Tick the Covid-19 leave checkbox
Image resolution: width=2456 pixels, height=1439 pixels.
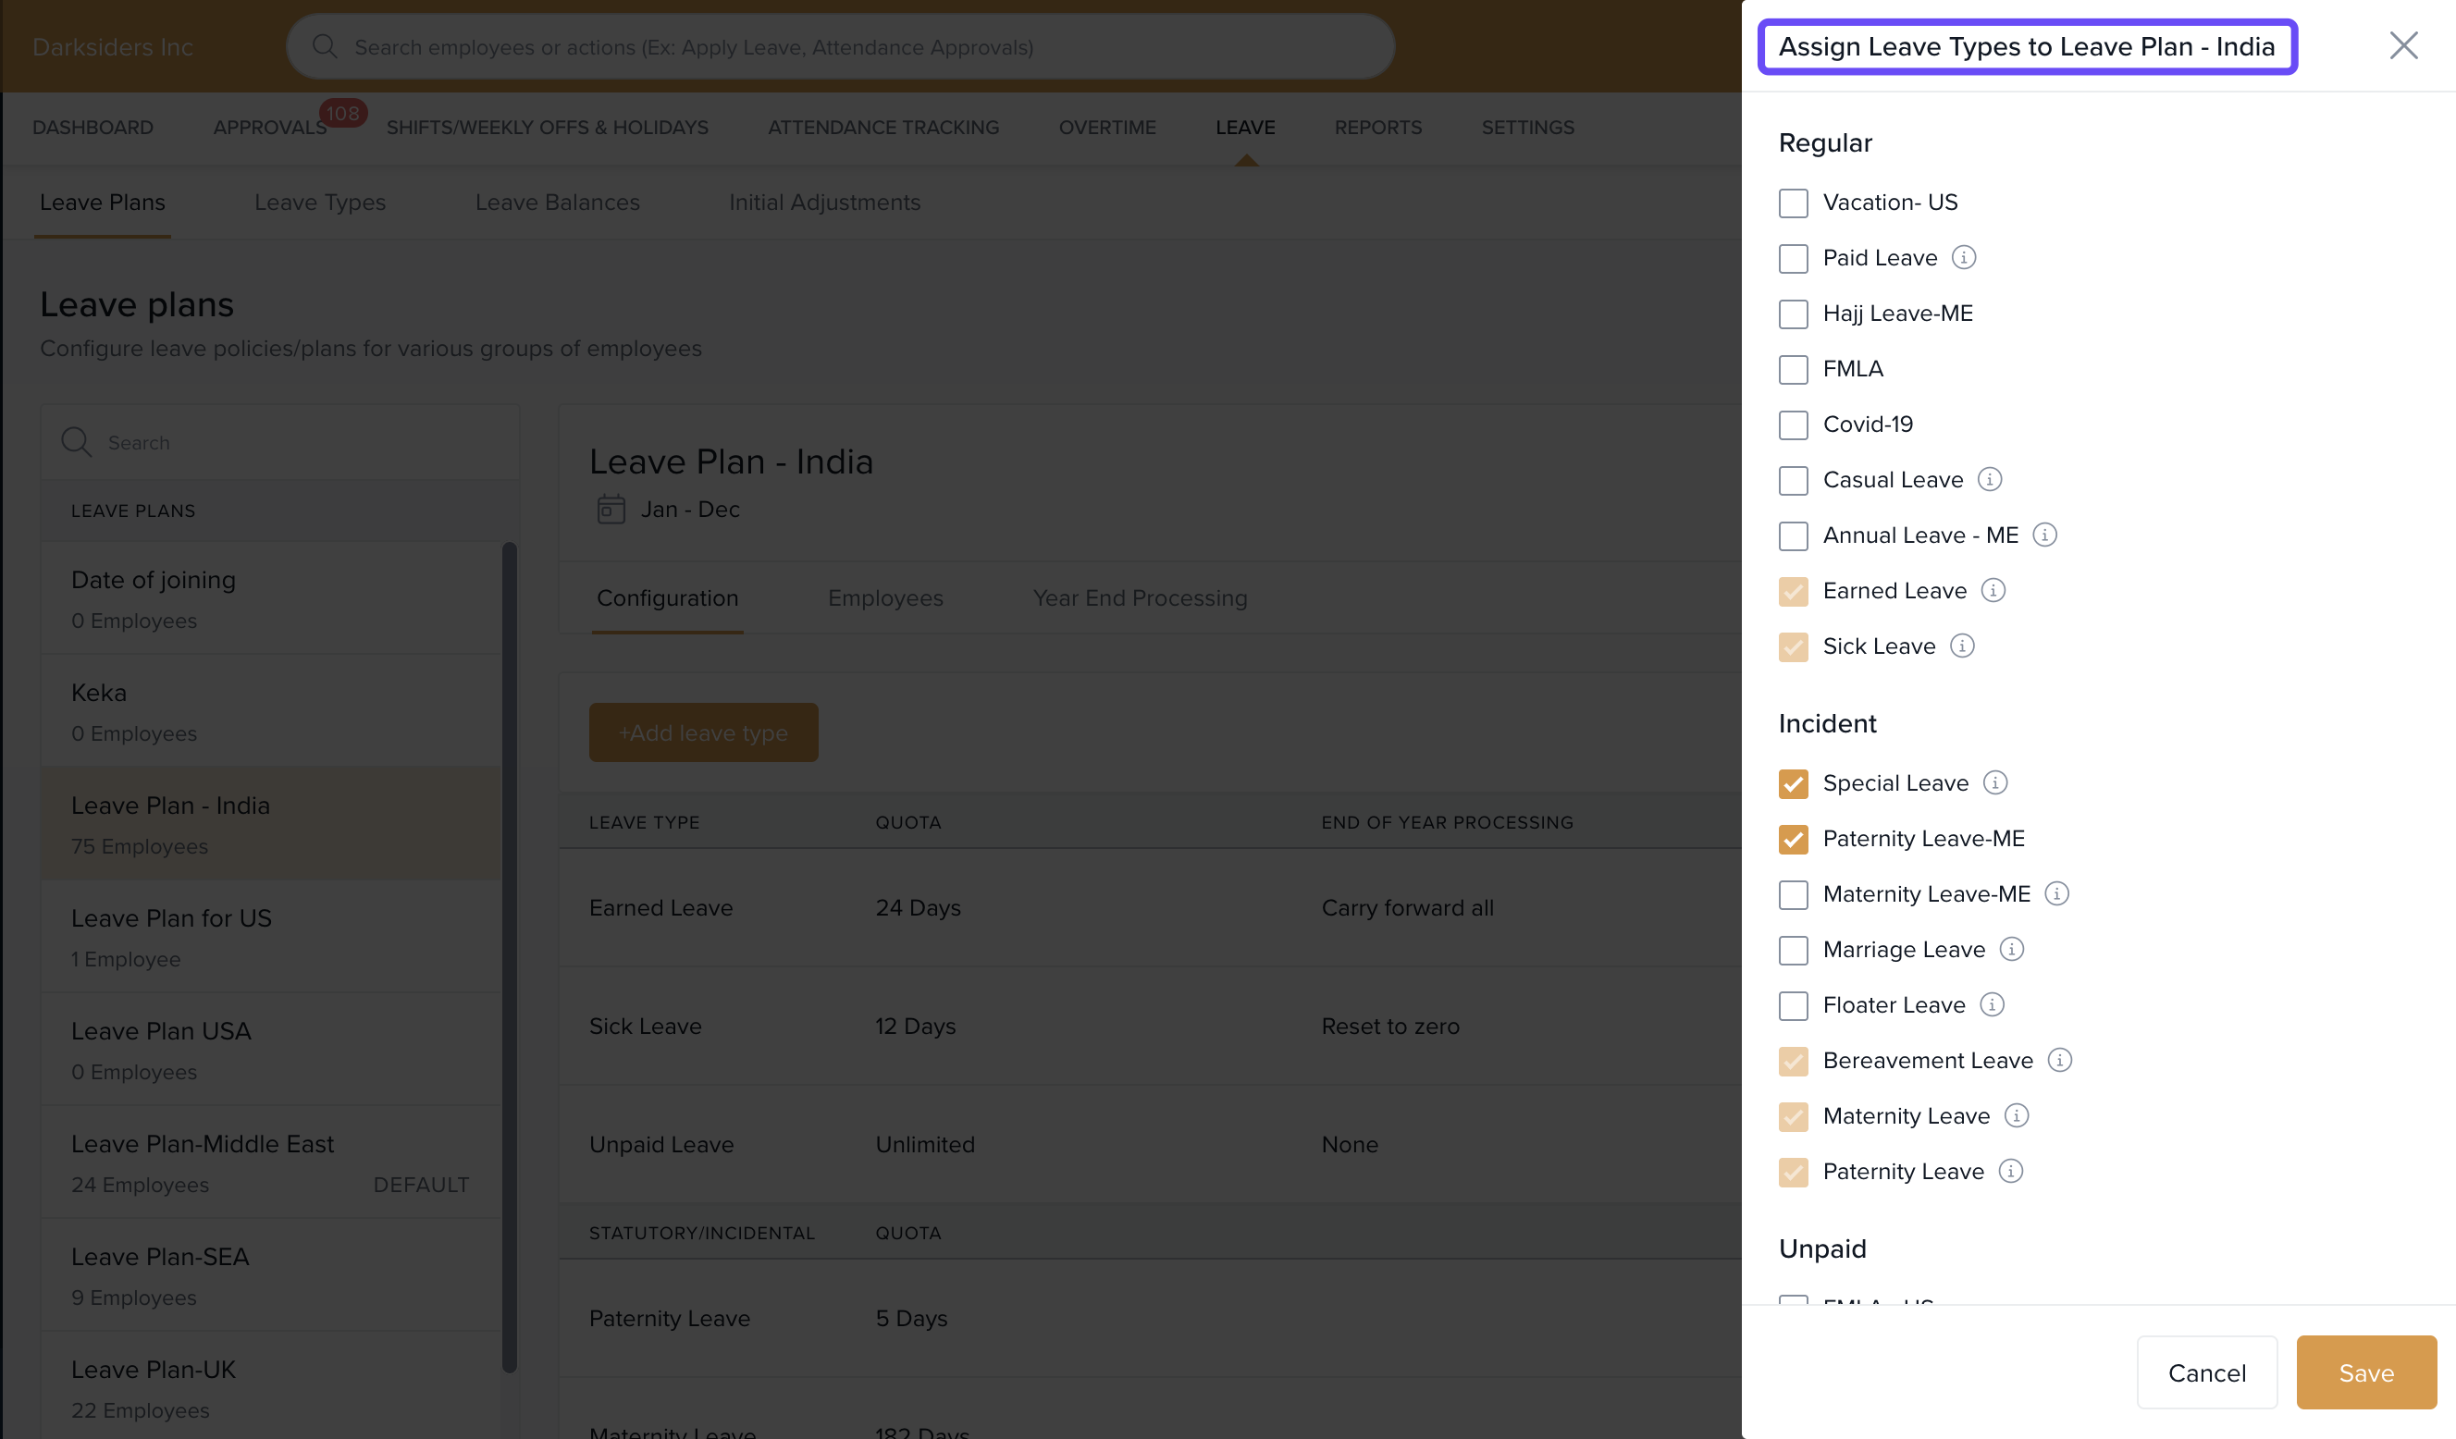[x=1793, y=424]
